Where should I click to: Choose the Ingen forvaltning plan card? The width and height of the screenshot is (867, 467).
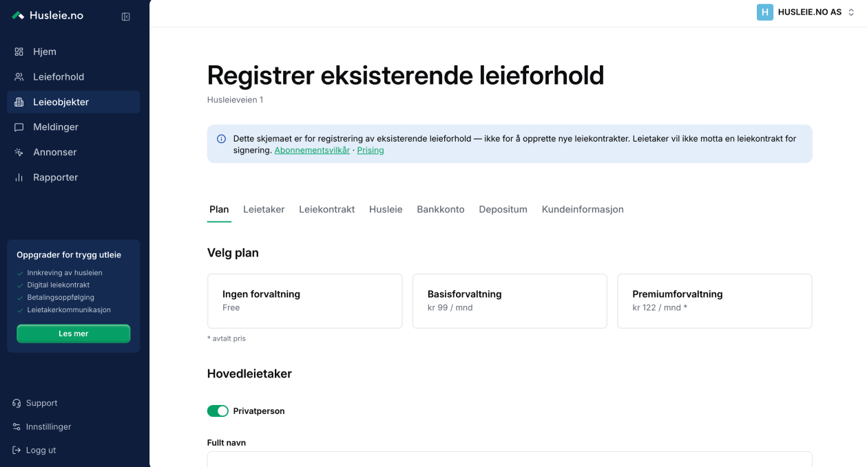pyautogui.click(x=304, y=301)
